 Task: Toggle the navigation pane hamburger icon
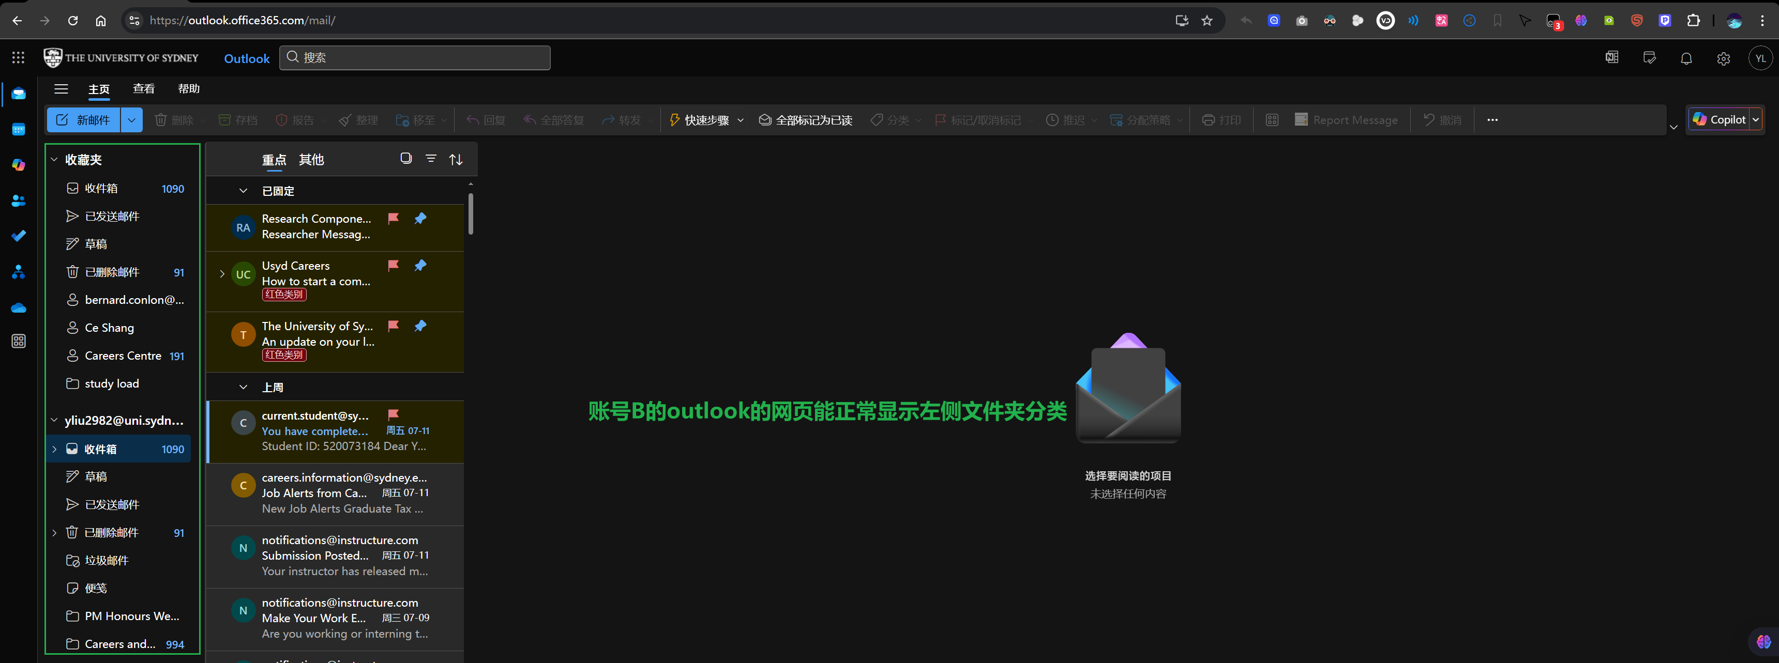click(x=61, y=89)
